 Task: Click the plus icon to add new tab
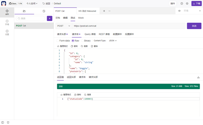tap(104, 11)
